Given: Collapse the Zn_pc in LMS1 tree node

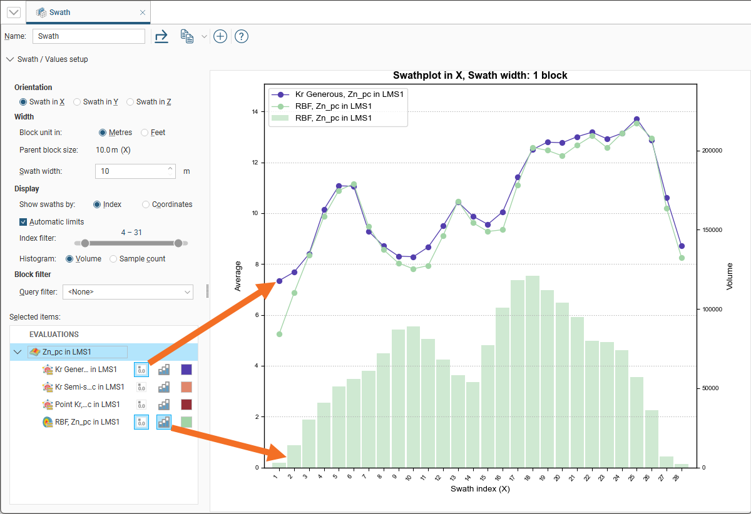Looking at the screenshot, I should pyautogui.click(x=17, y=352).
